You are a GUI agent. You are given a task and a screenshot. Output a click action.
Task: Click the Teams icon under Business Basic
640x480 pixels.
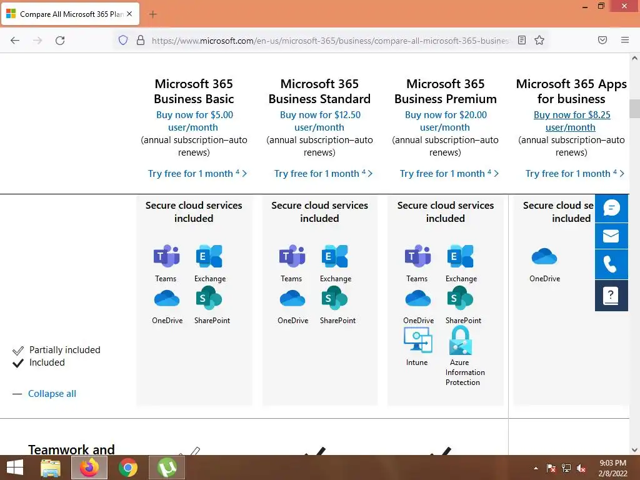[x=166, y=256]
